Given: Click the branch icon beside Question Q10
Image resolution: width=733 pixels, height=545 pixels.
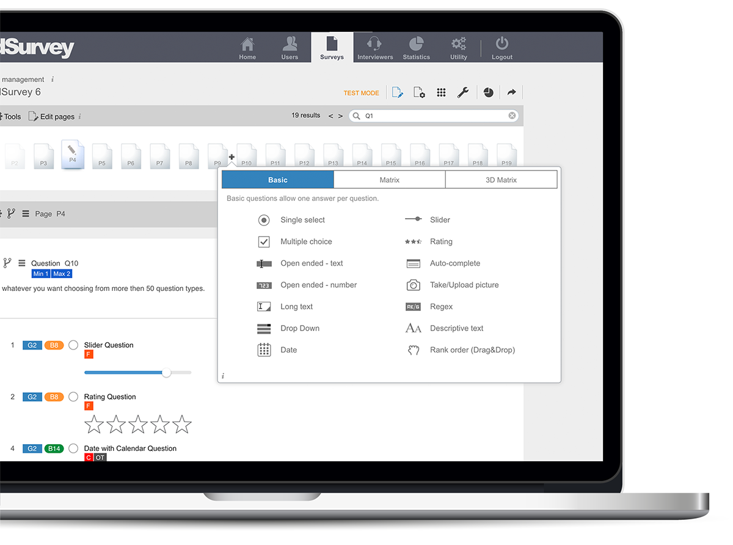Looking at the screenshot, I should tap(7, 263).
